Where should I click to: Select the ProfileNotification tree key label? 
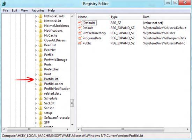coord(57,89)
